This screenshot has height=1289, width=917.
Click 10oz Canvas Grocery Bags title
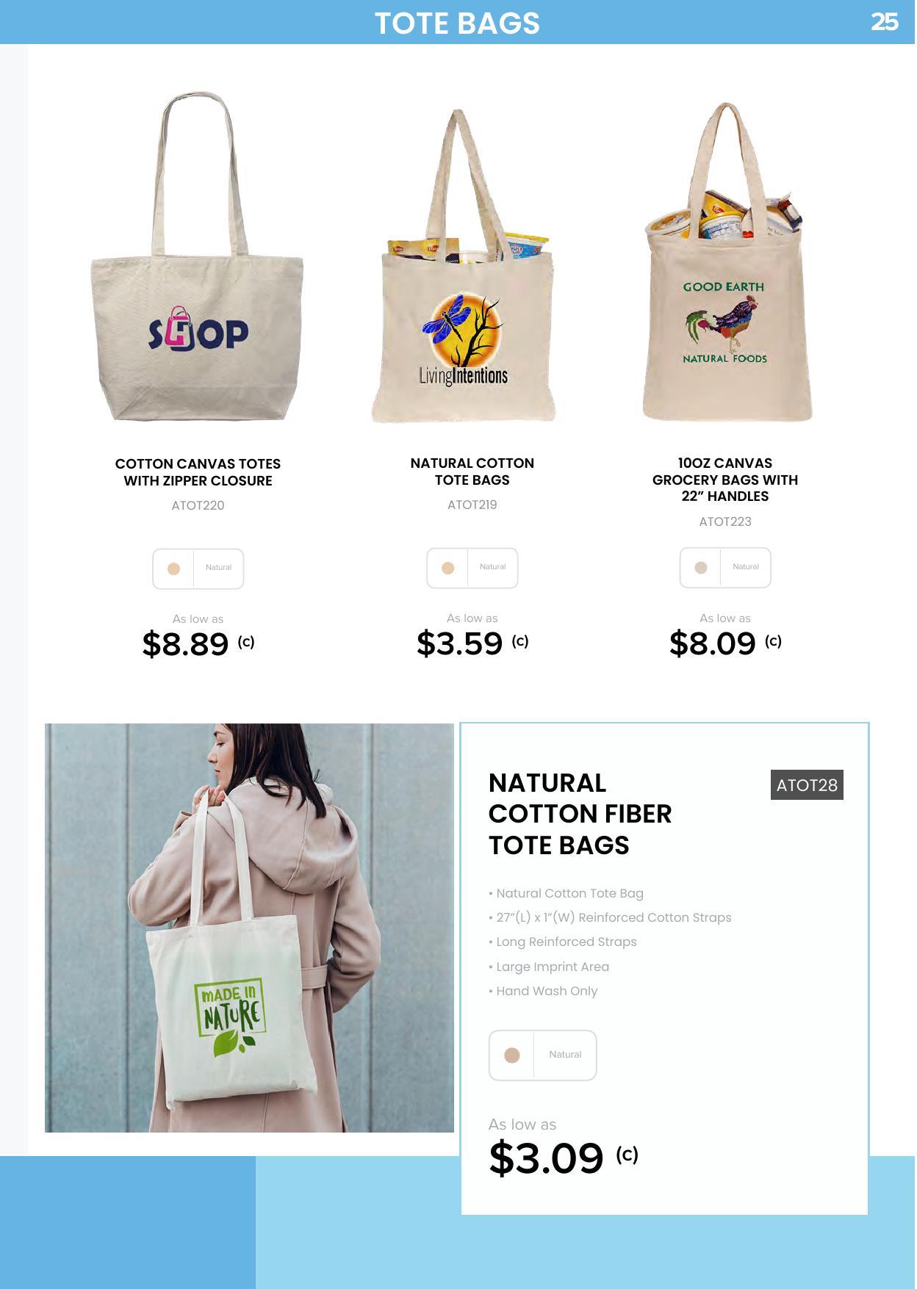[725, 480]
